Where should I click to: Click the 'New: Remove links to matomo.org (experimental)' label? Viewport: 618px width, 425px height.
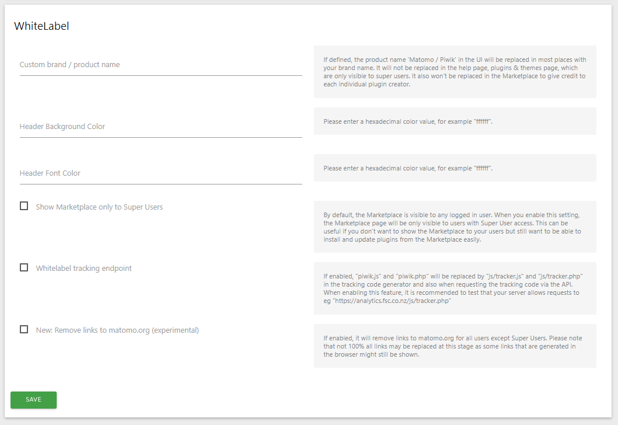pyautogui.click(x=117, y=330)
